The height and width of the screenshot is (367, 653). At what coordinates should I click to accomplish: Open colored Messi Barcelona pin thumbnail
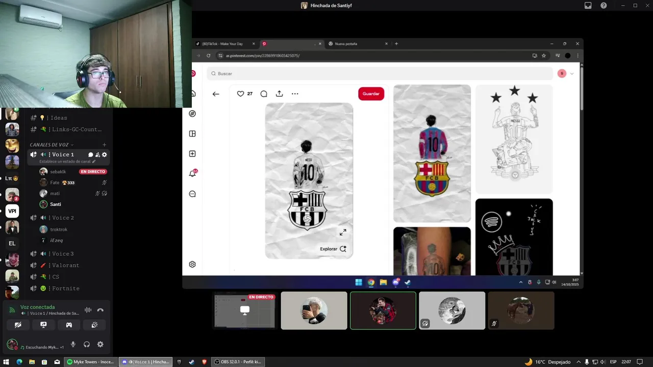(x=432, y=153)
